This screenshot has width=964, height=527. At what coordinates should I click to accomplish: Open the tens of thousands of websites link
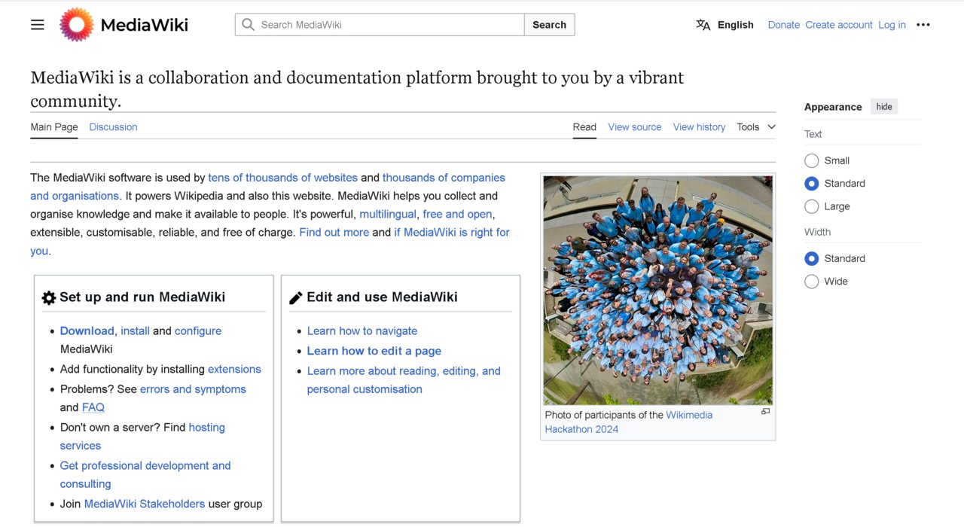282,178
